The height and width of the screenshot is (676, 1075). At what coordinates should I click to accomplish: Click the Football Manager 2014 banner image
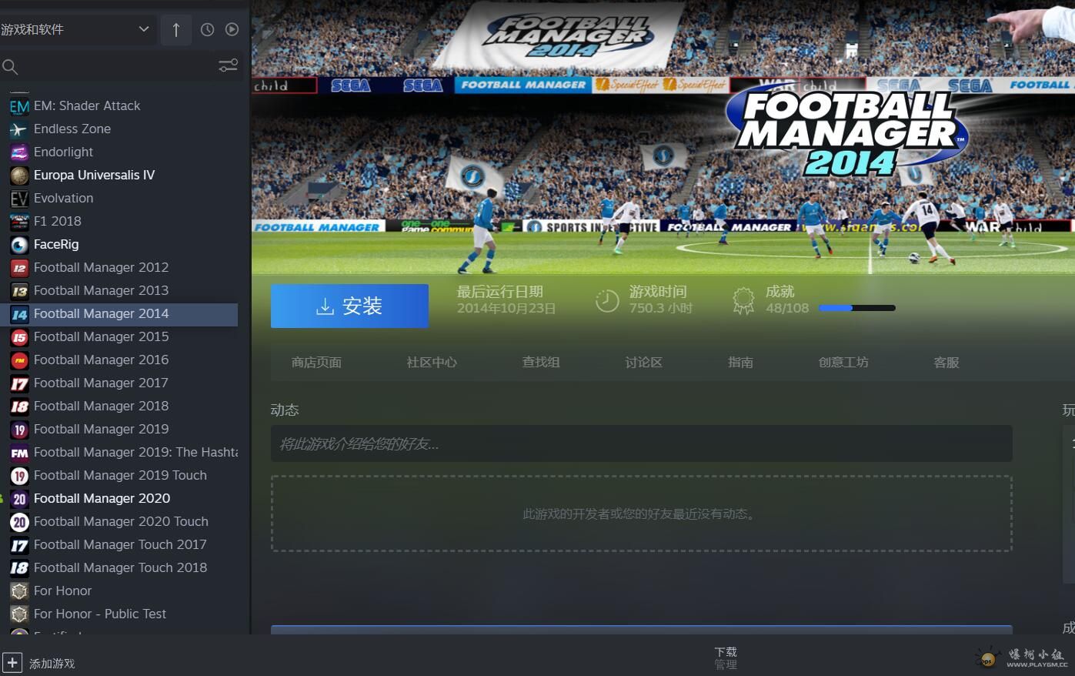point(663,137)
